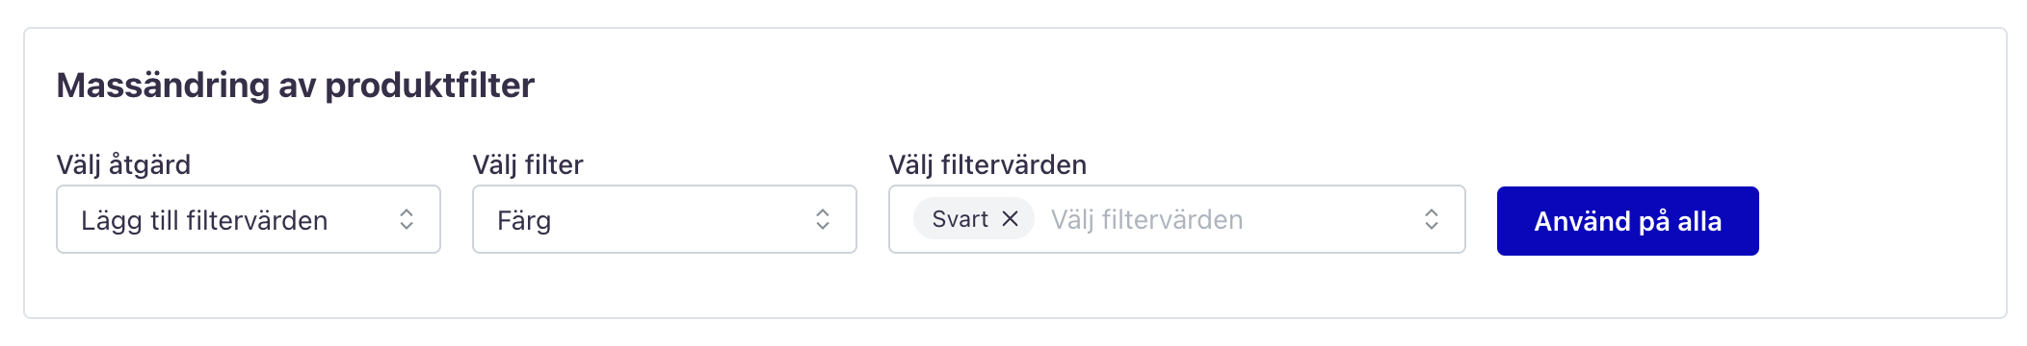Click the word produktfilter in the title

click(x=430, y=86)
